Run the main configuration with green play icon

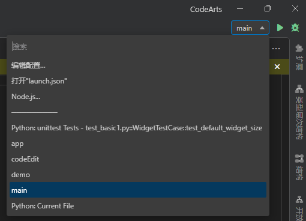tap(280, 28)
